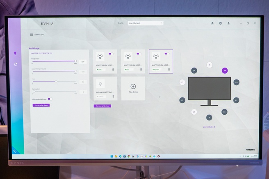Select zone L4 around the monitor

pyautogui.click(x=194, y=70)
